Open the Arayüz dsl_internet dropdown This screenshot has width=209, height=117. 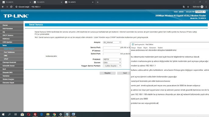pos(112,42)
